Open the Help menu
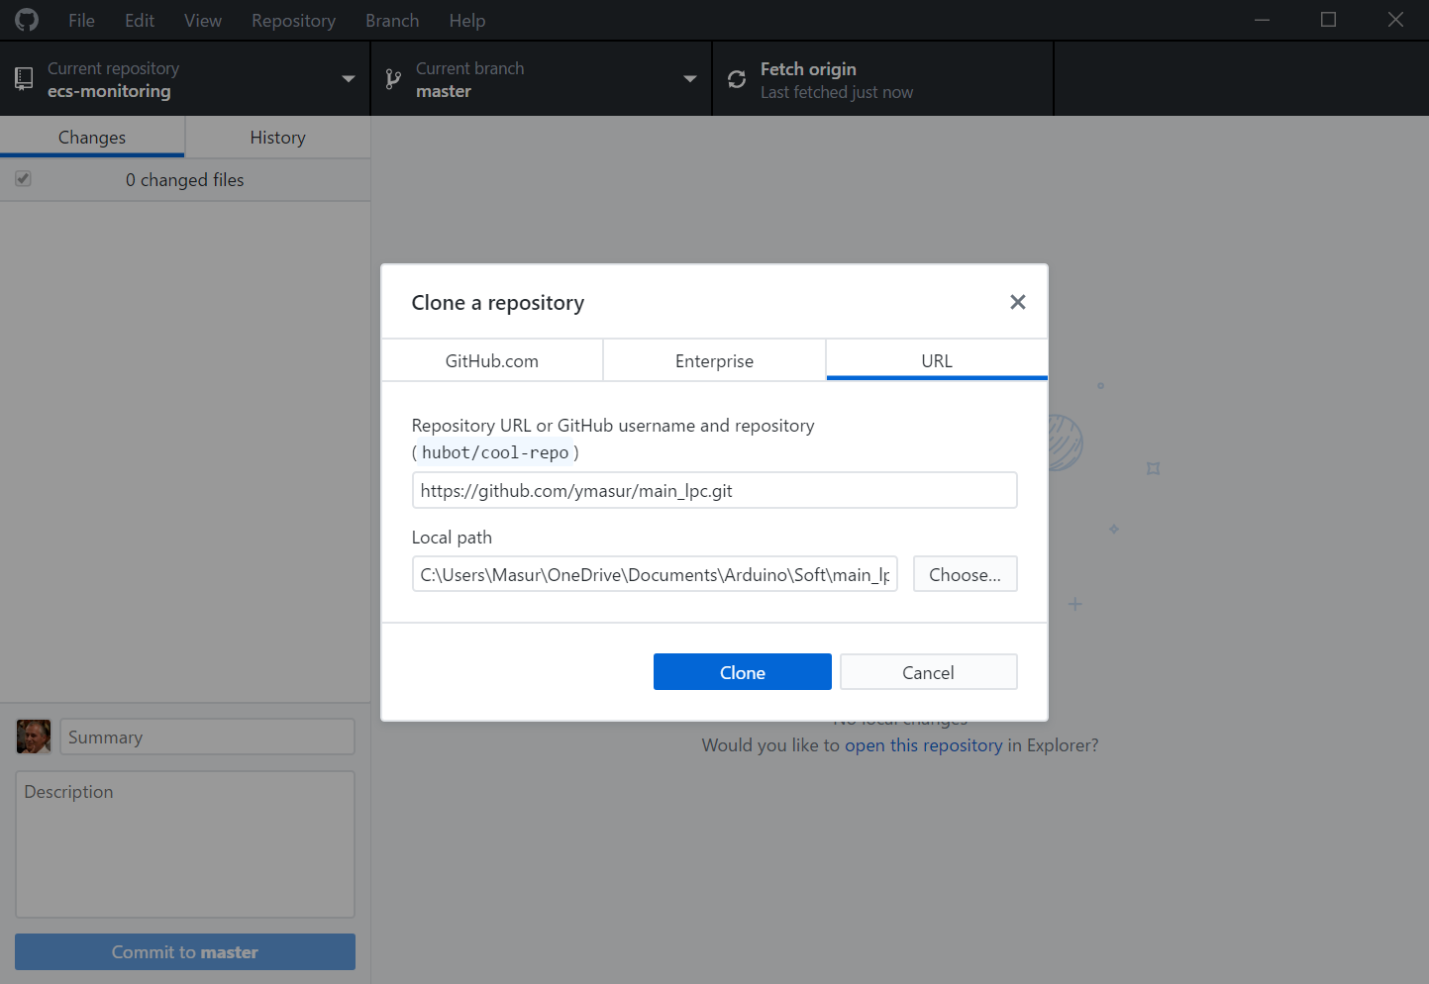 (467, 20)
